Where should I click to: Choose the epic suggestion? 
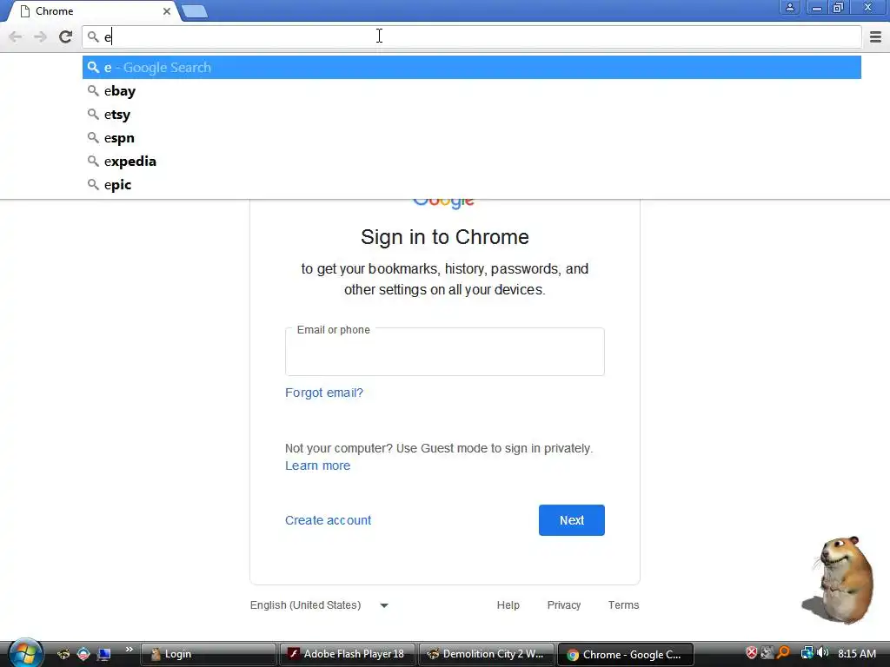click(x=472, y=185)
